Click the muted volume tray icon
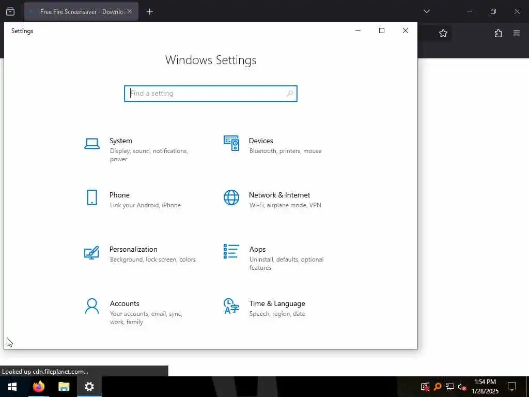Screen dimensions: 529x397 [462, 387]
